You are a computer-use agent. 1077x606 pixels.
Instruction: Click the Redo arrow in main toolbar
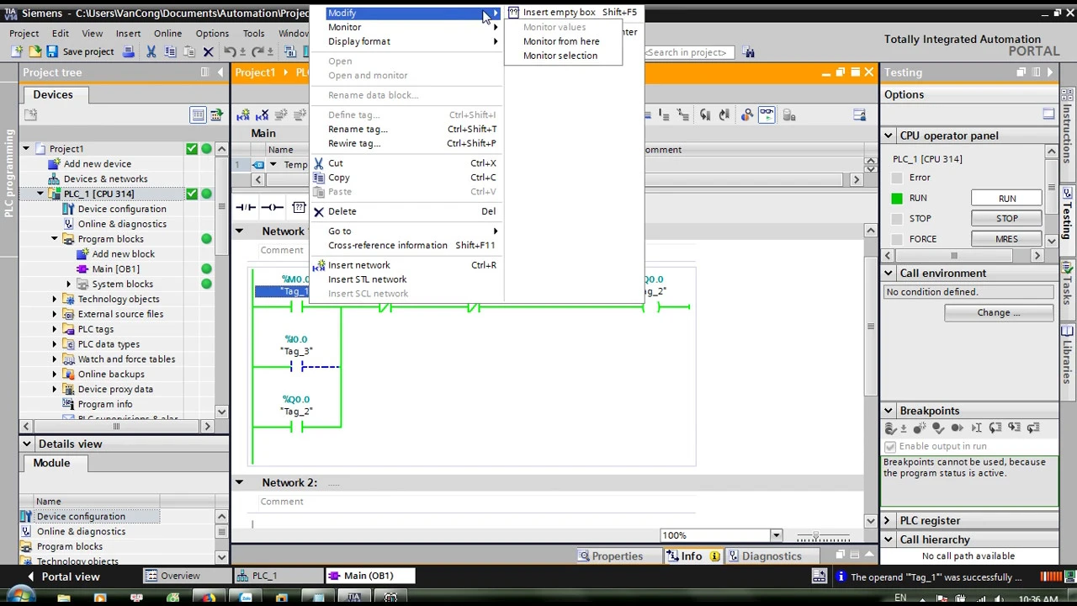(x=258, y=52)
